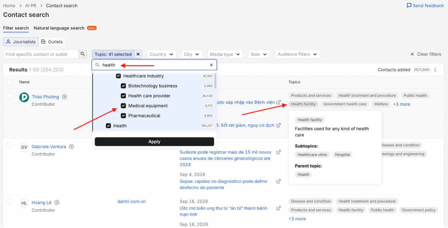This screenshot has height=228, width=448.
Task: Click the topic search field containing health
Action: tap(154, 65)
